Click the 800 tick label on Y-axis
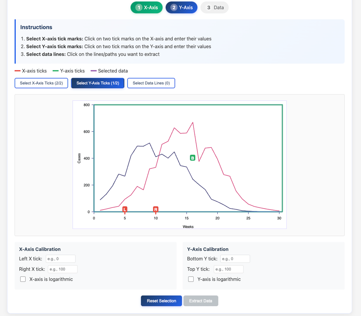The image size is (361, 316). pyautogui.click(x=86, y=105)
